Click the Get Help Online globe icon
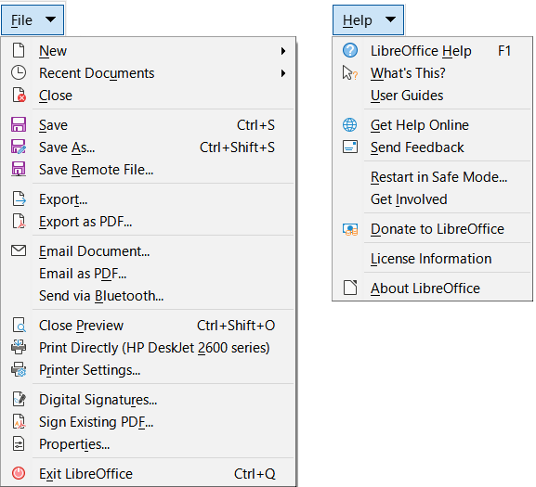This screenshot has width=536, height=487. (x=349, y=124)
